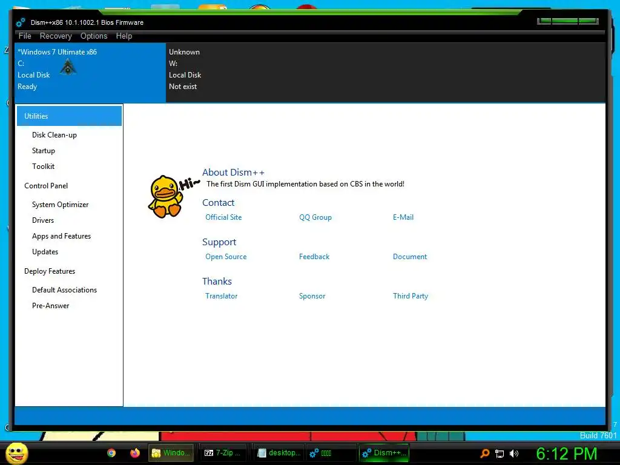
Task: Open Default Associations
Action: (x=64, y=290)
